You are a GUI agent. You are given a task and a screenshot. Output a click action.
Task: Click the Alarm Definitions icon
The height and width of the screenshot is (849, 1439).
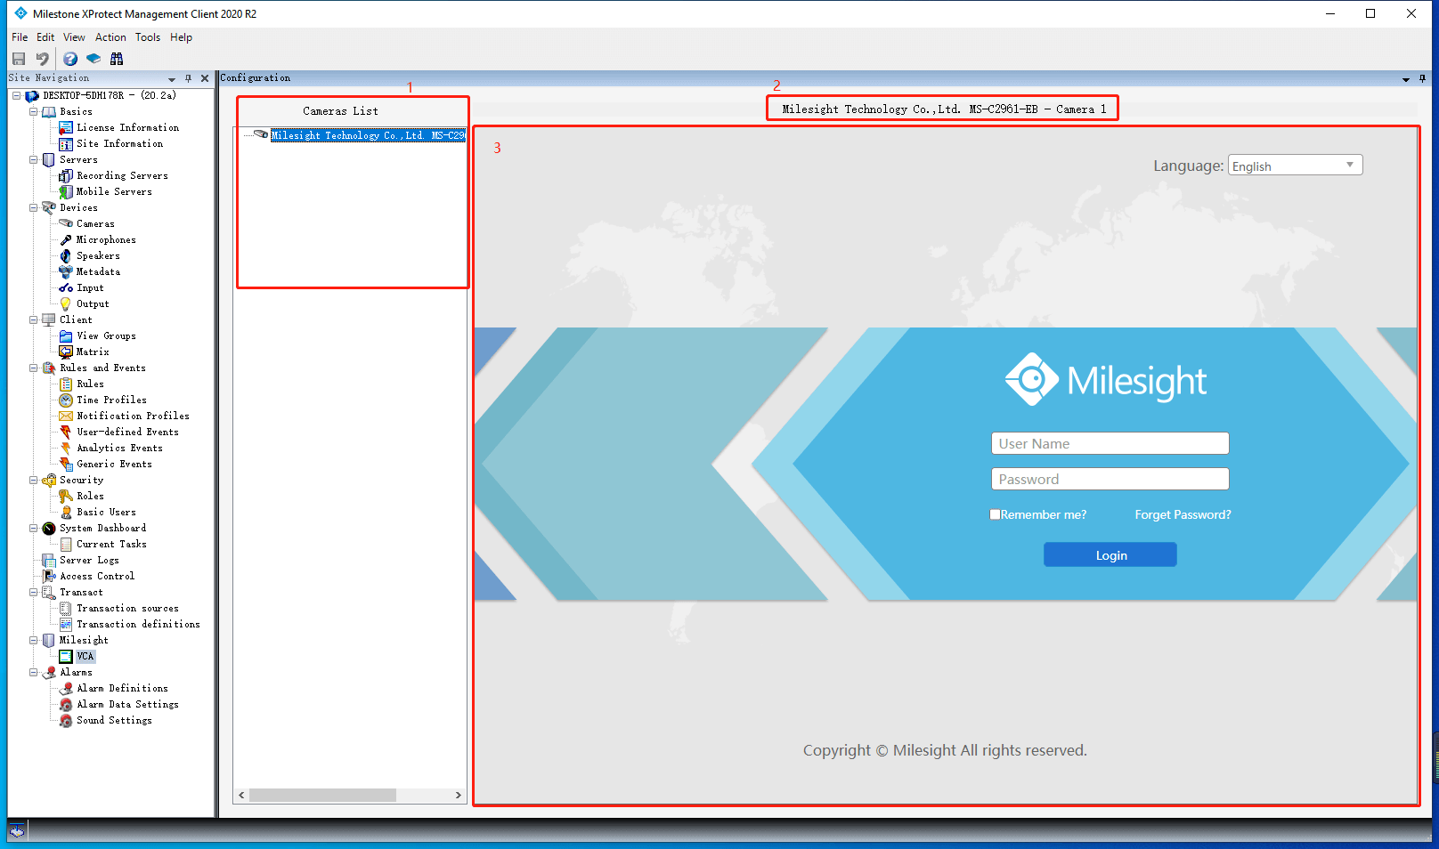click(x=66, y=689)
